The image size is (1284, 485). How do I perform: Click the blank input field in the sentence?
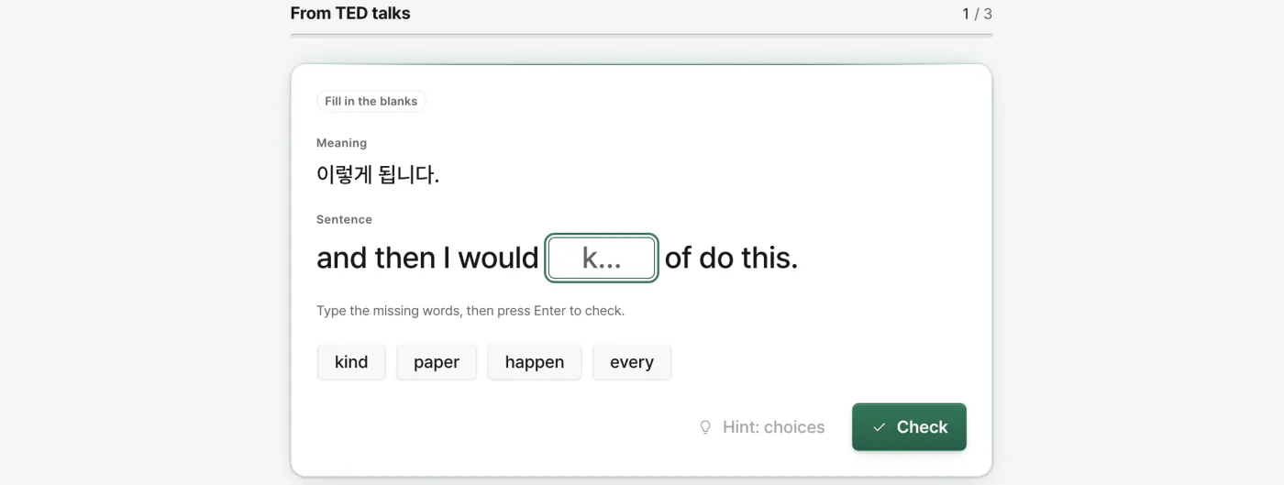[x=602, y=258]
